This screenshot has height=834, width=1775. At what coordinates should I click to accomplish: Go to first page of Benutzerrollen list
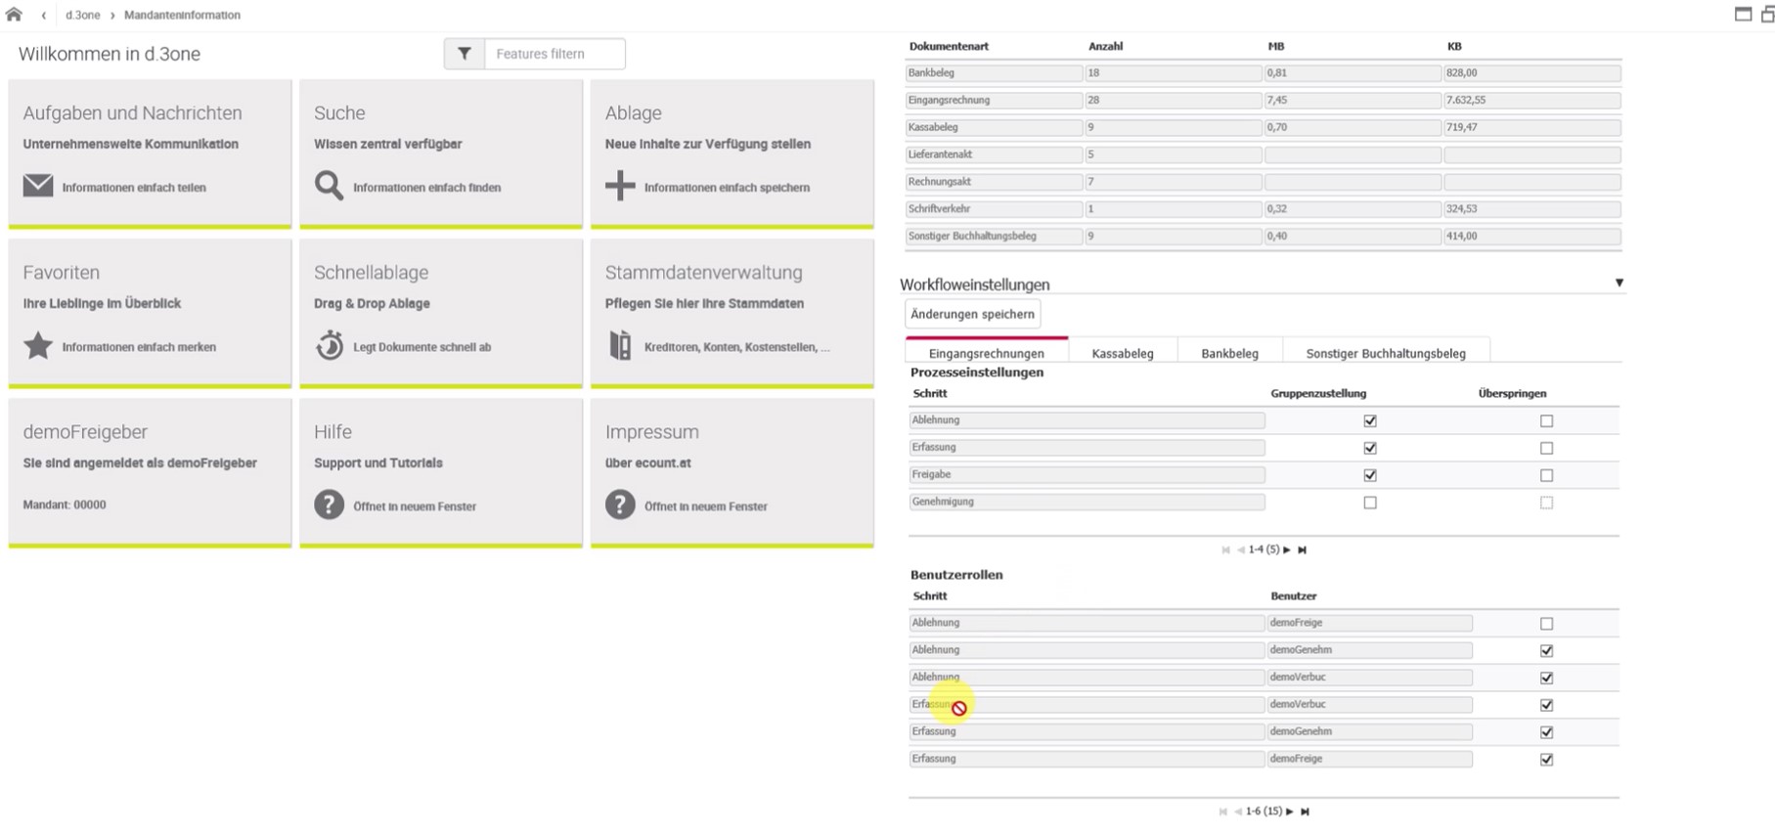coord(1222,812)
